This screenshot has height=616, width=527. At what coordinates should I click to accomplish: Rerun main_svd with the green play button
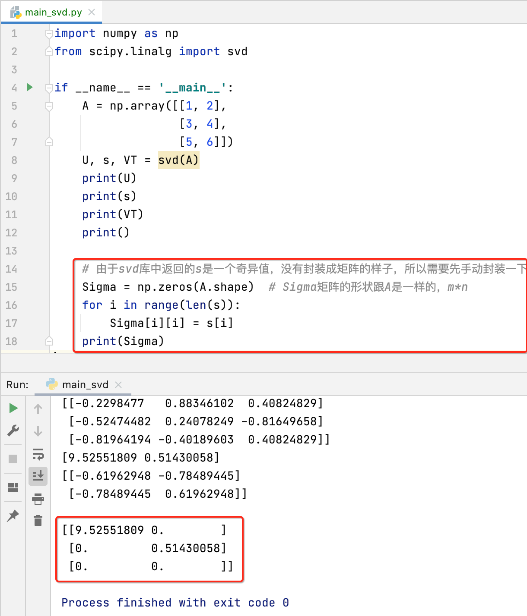(x=13, y=408)
